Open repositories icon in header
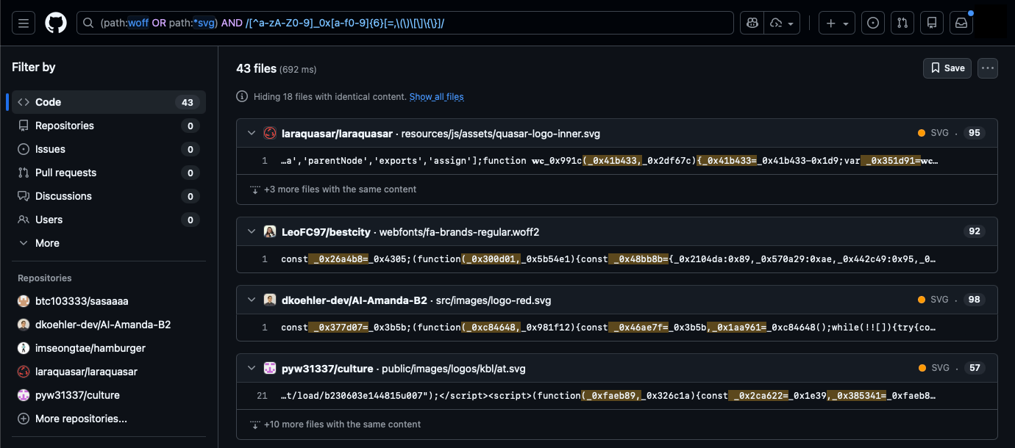This screenshot has height=448, width=1015. tap(932, 23)
